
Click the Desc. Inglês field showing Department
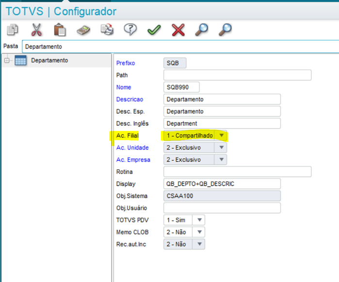[222, 124]
